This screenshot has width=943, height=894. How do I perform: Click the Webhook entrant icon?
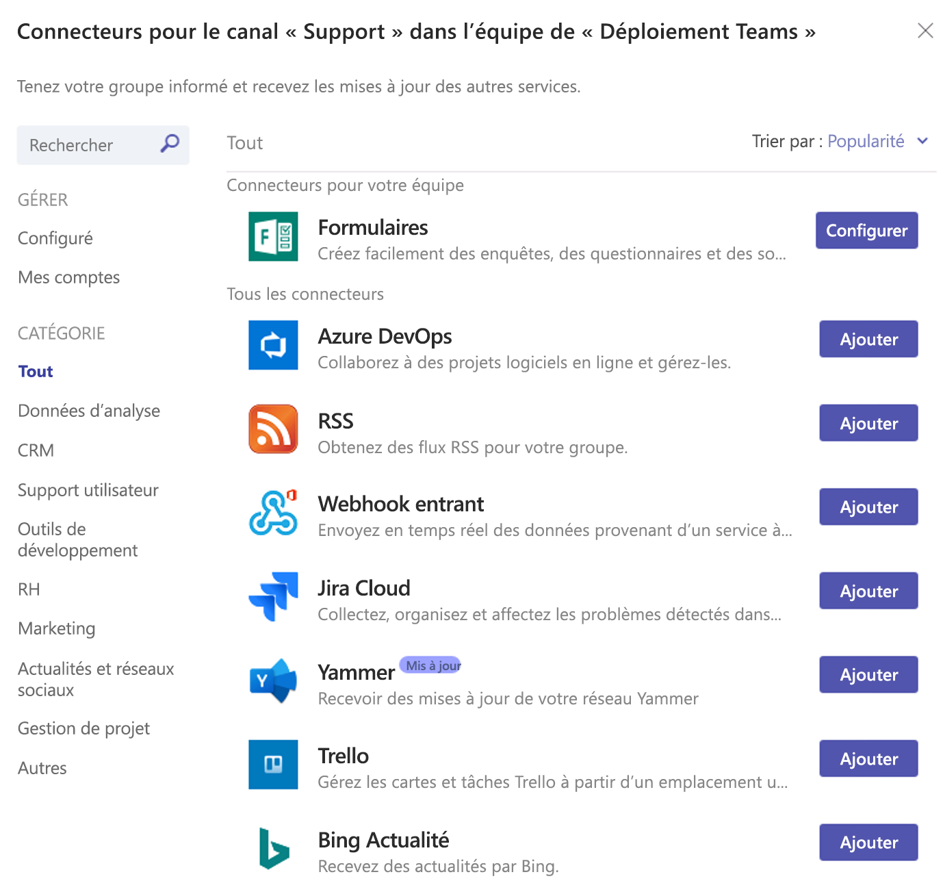click(x=273, y=513)
